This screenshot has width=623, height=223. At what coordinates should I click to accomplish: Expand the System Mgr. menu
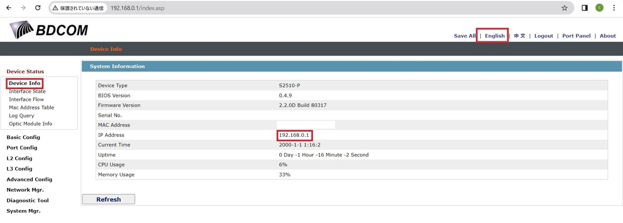click(23, 211)
